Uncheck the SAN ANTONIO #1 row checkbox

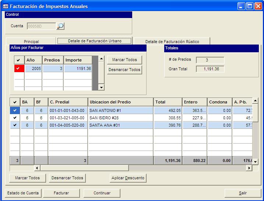[x=15, y=110]
